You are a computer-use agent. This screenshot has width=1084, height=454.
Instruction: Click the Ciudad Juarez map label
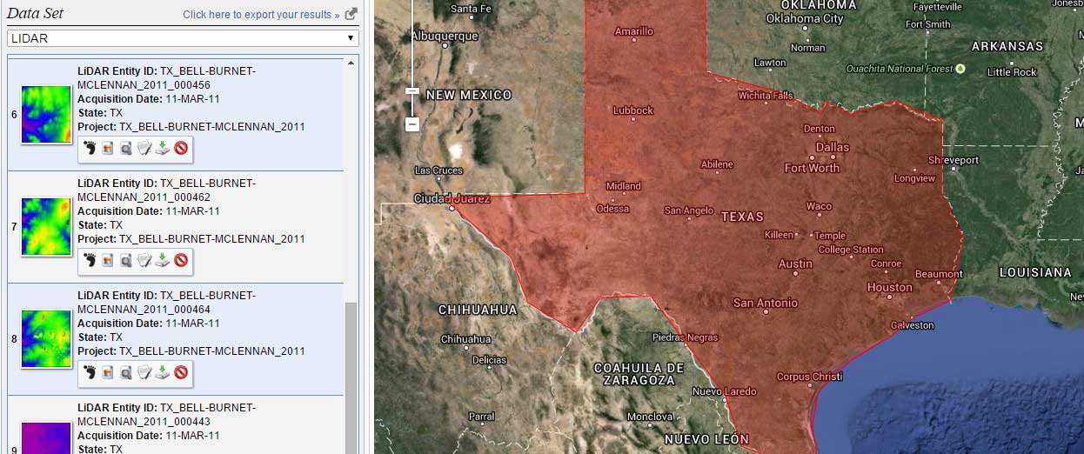tap(452, 198)
